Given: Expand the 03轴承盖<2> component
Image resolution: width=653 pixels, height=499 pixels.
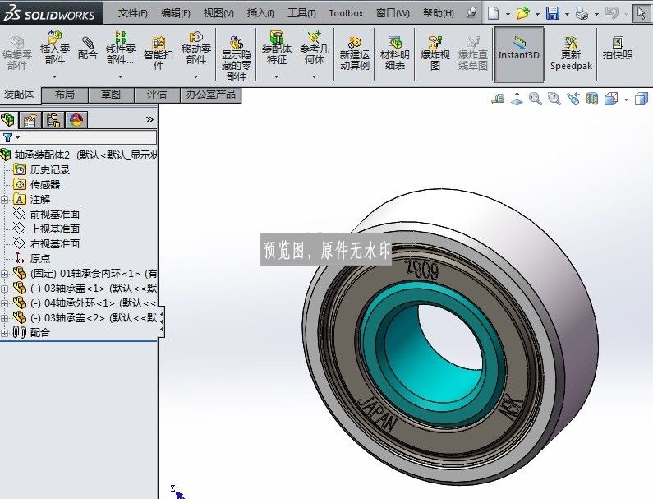Looking at the screenshot, I should [x=4, y=318].
